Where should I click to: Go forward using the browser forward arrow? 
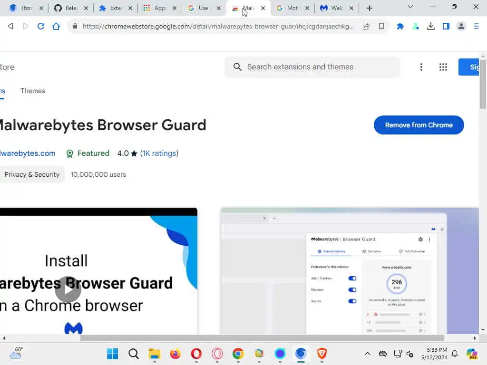[26, 27]
